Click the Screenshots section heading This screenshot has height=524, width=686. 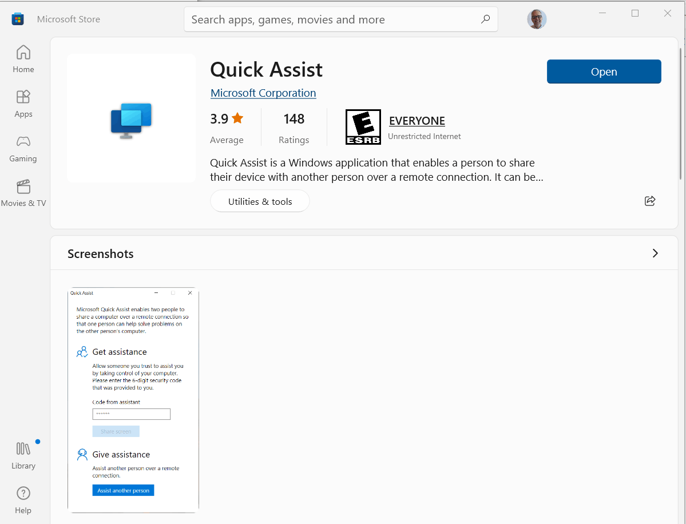click(x=100, y=253)
